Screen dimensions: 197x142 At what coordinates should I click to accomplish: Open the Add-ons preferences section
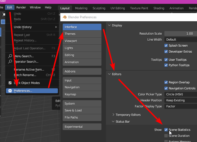coord(82,71)
